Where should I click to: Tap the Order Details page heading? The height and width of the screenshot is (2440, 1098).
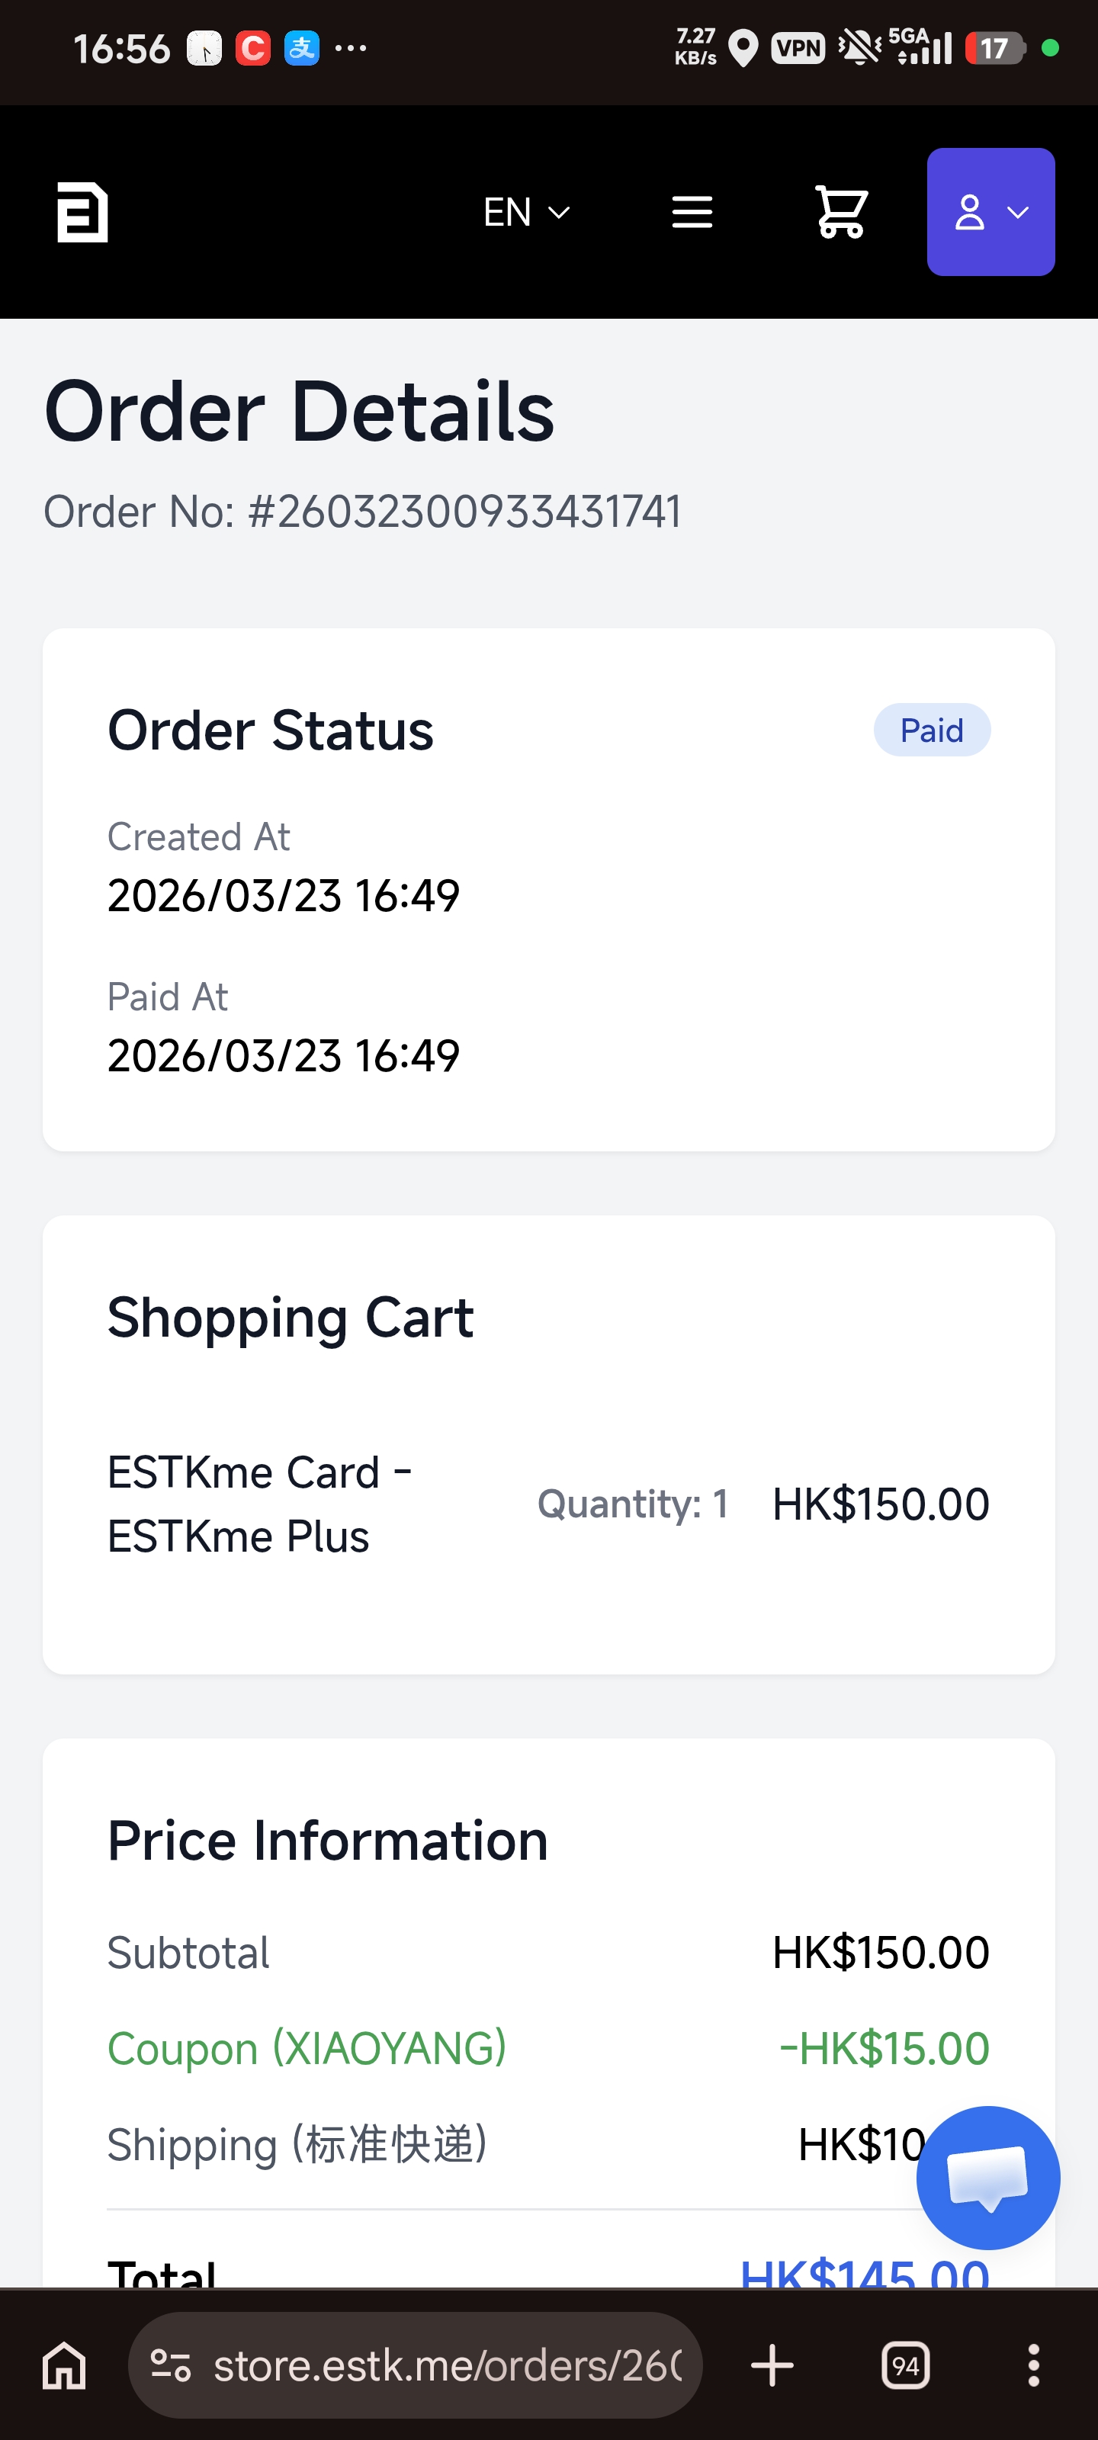click(x=300, y=411)
